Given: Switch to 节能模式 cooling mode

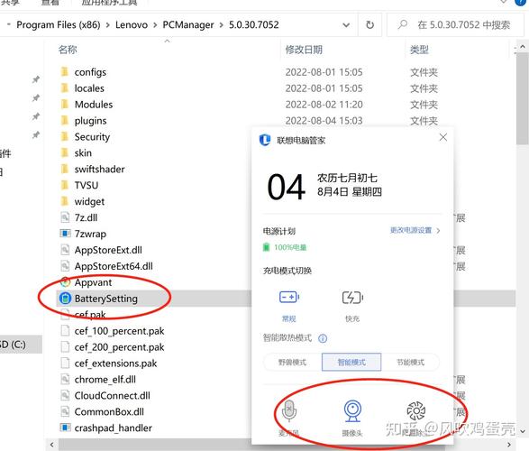Looking at the screenshot, I should (411, 363).
